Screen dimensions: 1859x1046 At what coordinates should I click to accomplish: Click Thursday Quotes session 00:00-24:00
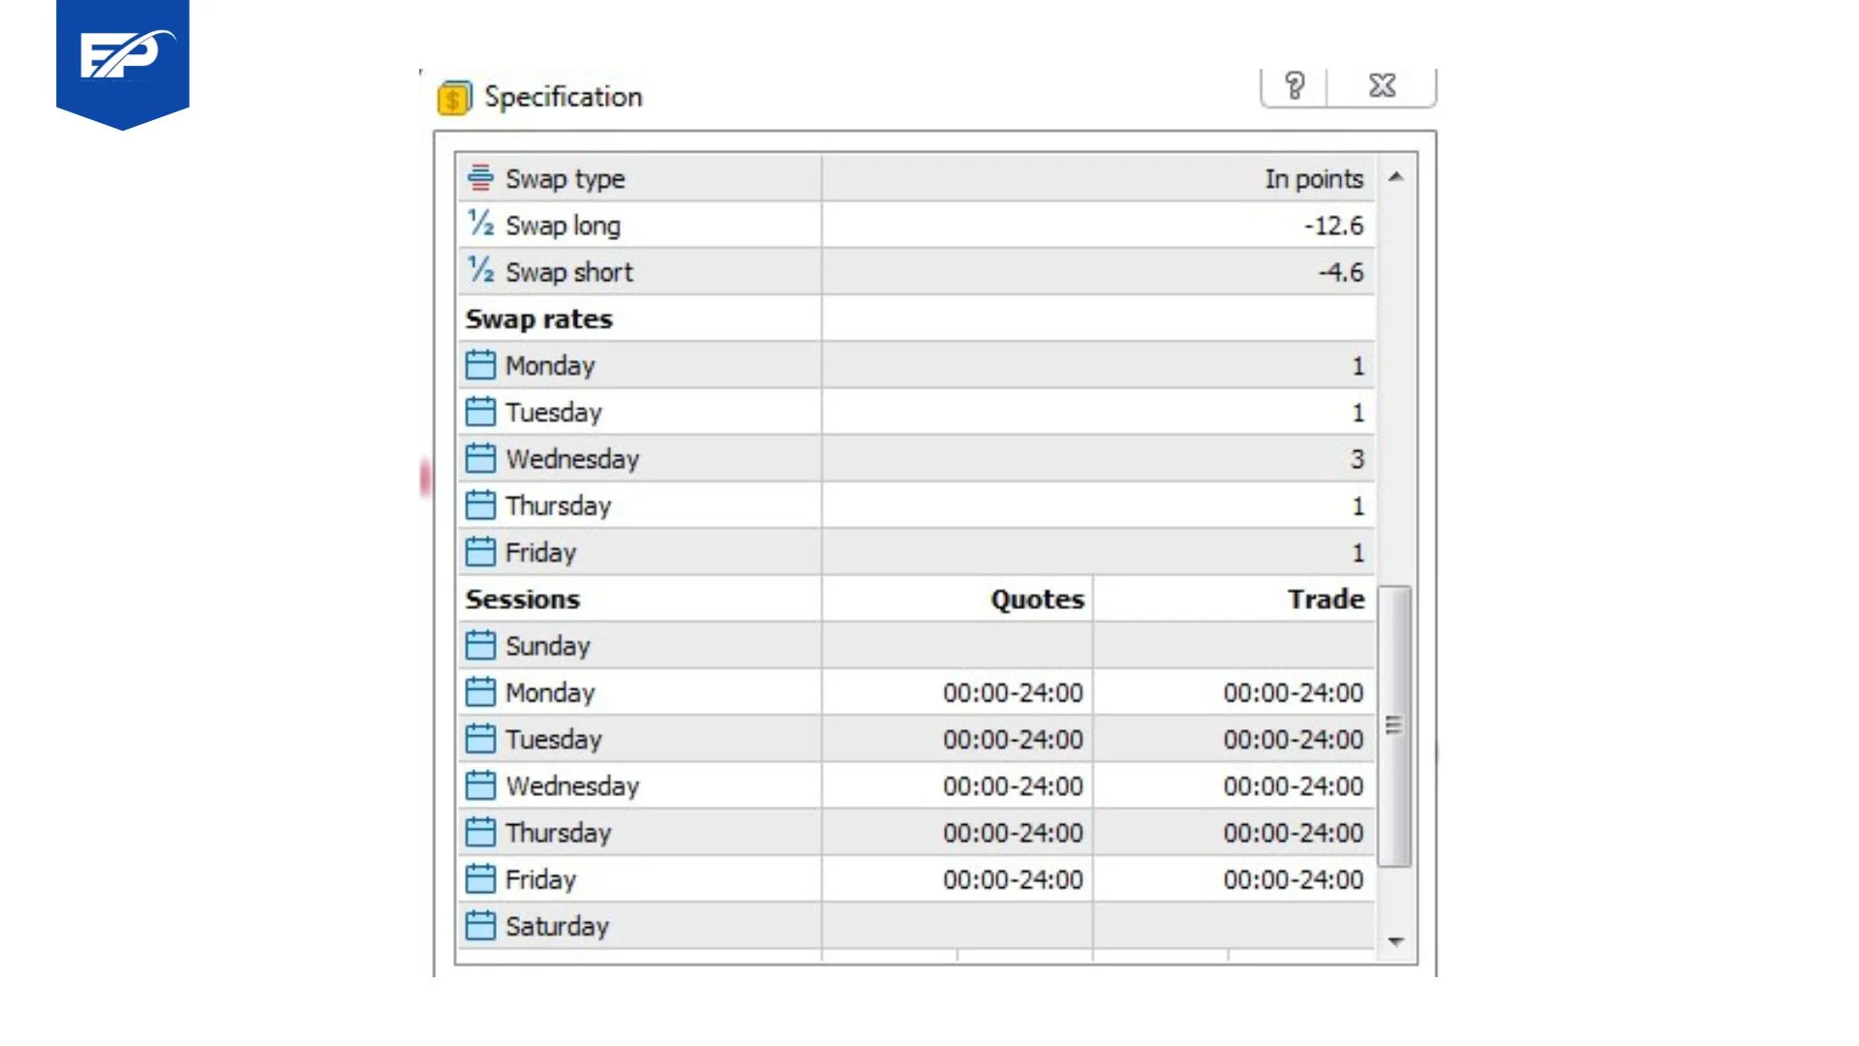[x=1013, y=832]
